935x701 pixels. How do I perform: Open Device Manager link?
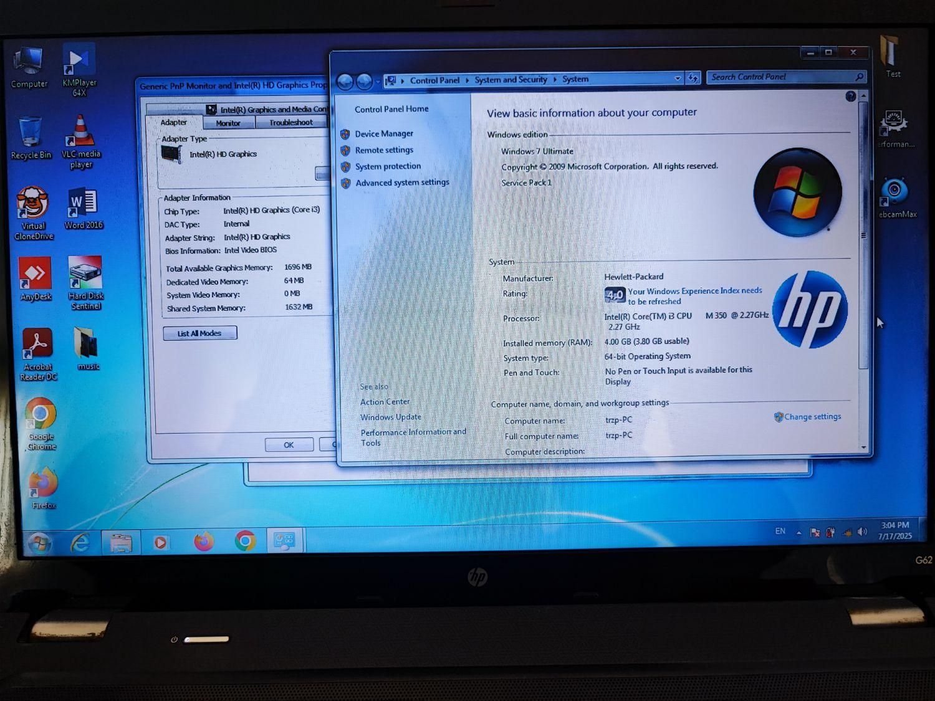coord(384,133)
